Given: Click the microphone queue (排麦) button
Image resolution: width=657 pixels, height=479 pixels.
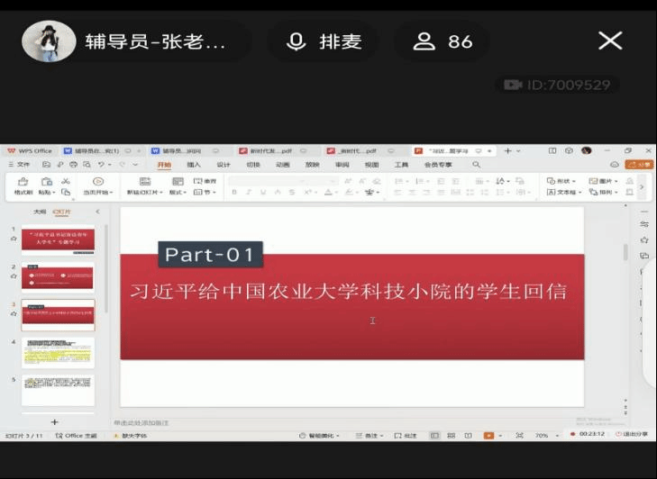Looking at the screenshot, I should click(x=323, y=41).
